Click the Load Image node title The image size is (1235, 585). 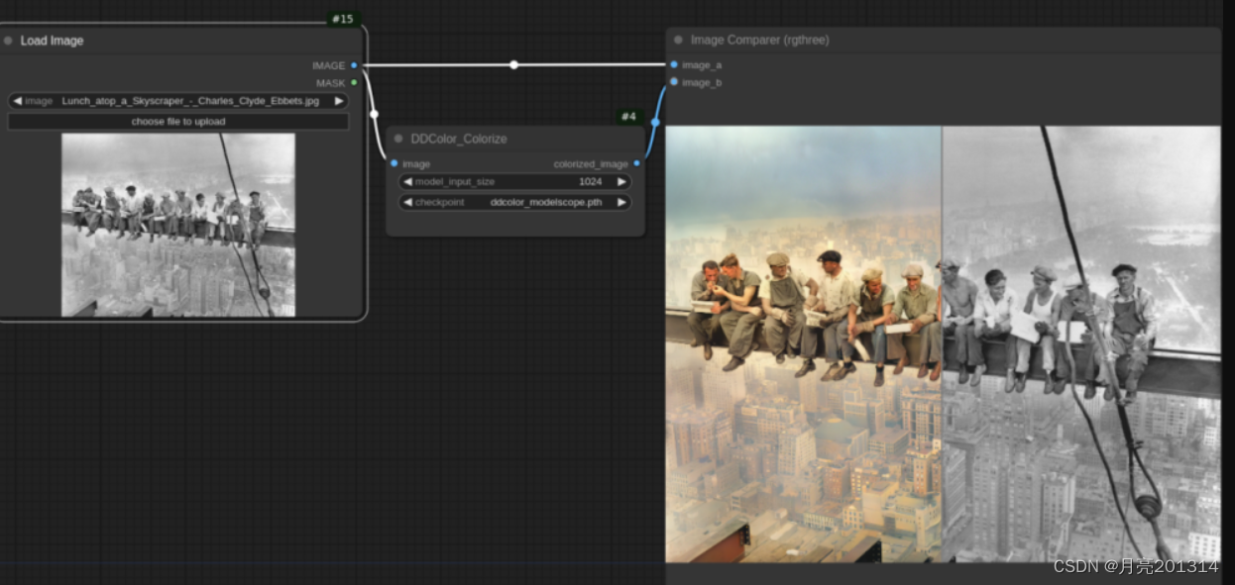52,41
